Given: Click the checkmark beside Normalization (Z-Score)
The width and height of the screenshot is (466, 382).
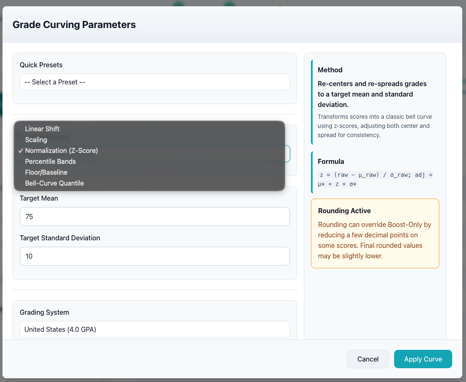Looking at the screenshot, I should point(20,150).
